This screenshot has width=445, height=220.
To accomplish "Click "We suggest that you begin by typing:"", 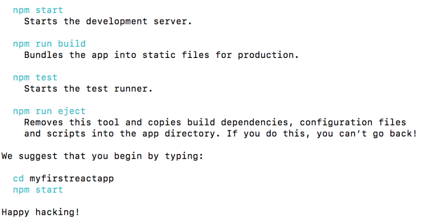I will click(102, 156).
